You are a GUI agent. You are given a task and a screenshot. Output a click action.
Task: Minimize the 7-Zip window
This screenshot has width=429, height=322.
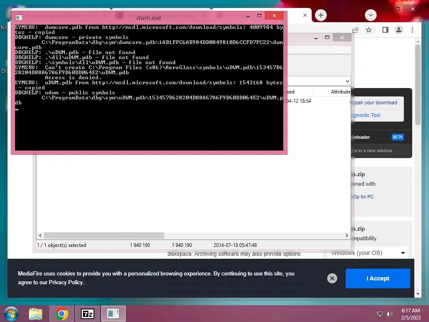316,37
